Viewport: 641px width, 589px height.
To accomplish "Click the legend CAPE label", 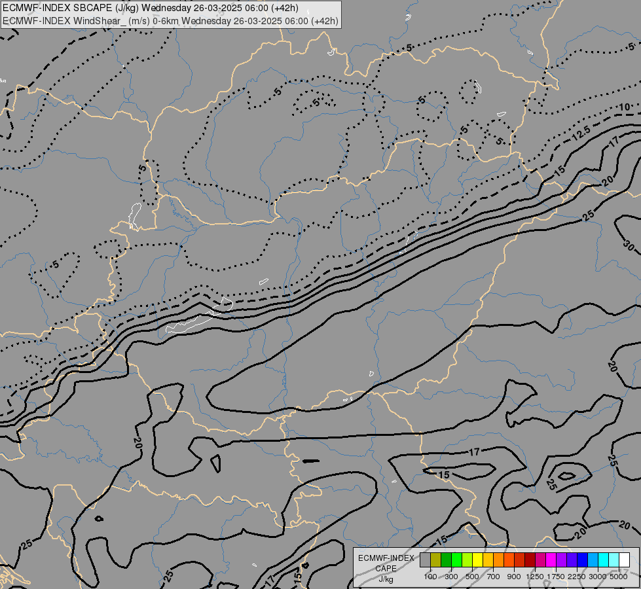I will tap(386, 569).
